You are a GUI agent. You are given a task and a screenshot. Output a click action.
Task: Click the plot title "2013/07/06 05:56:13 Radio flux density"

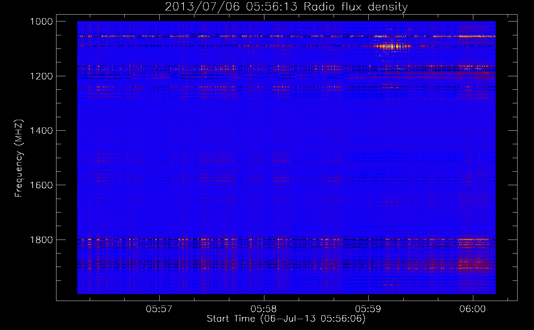[286, 7]
